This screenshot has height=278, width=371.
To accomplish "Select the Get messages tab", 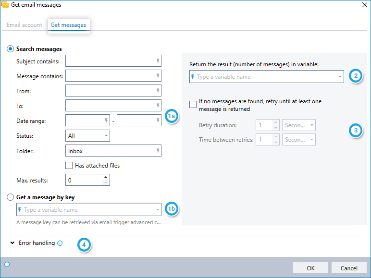I will pos(68,25).
